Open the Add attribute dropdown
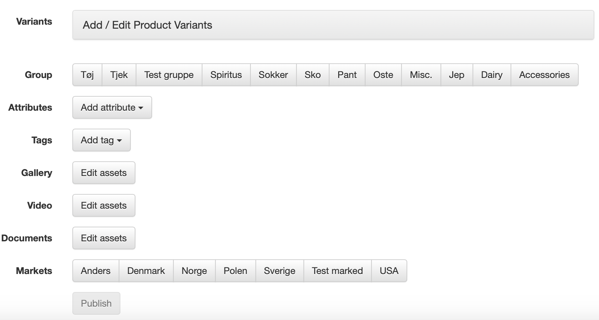Image resolution: width=599 pixels, height=320 pixels. [112, 107]
